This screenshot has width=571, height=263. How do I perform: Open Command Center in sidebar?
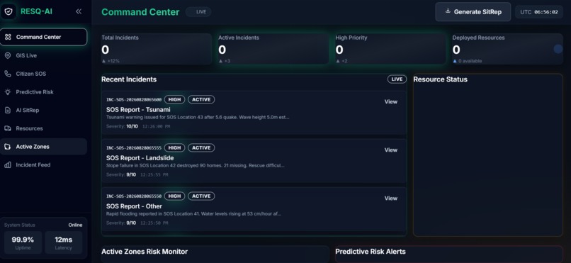point(44,37)
